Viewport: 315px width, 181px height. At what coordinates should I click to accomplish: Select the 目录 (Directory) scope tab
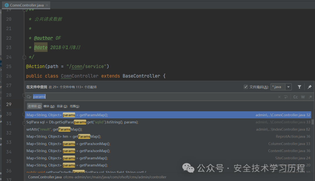(x=62, y=106)
